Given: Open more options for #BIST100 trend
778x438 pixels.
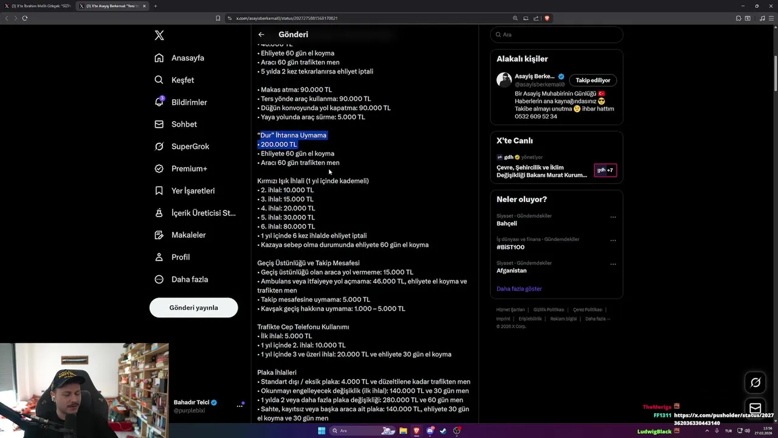Looking at the screenshot, I should 613,240.
